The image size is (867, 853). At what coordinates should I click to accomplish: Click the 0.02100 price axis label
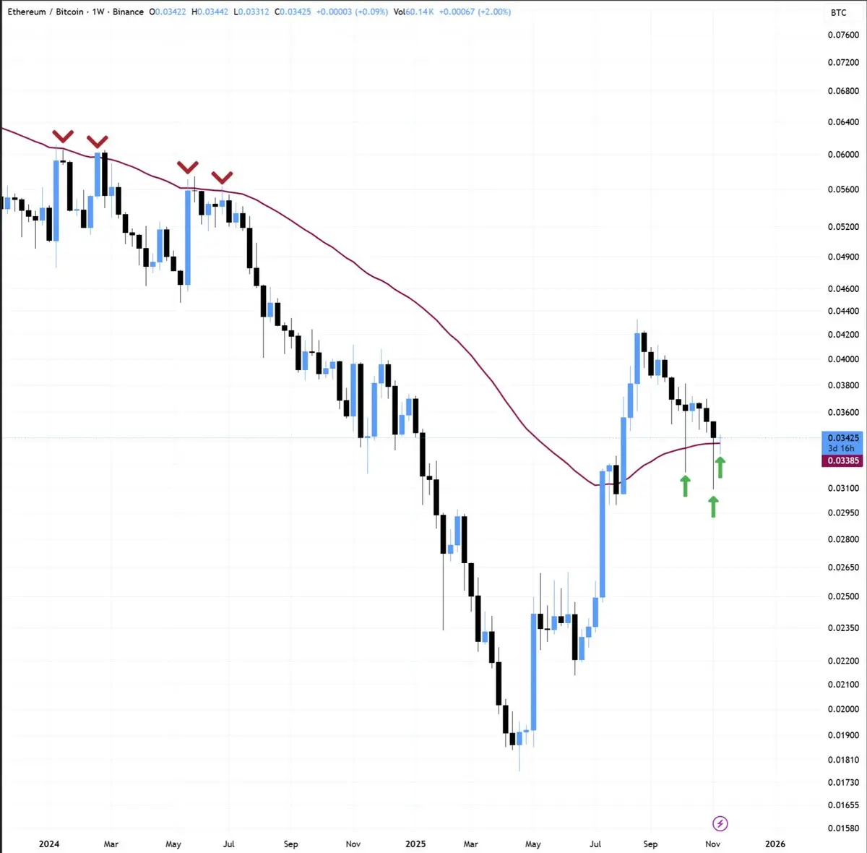[843, 685]
